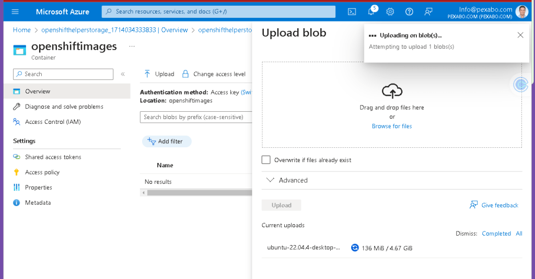Click the Info@pexabo.com account label
The height and width of the screenshot is (279, 535).
[x=485, y=9]
